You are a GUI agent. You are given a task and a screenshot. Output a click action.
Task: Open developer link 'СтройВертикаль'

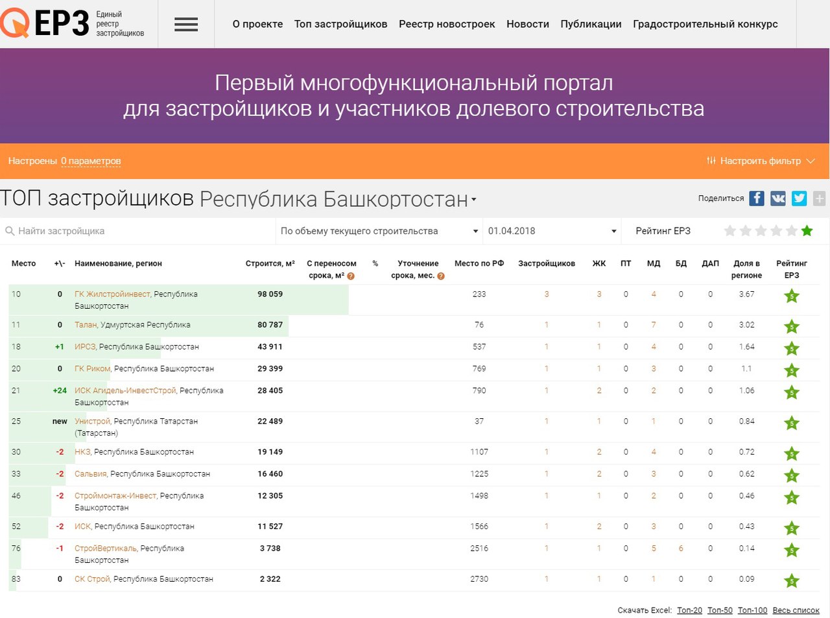click(x=106, y=549)
